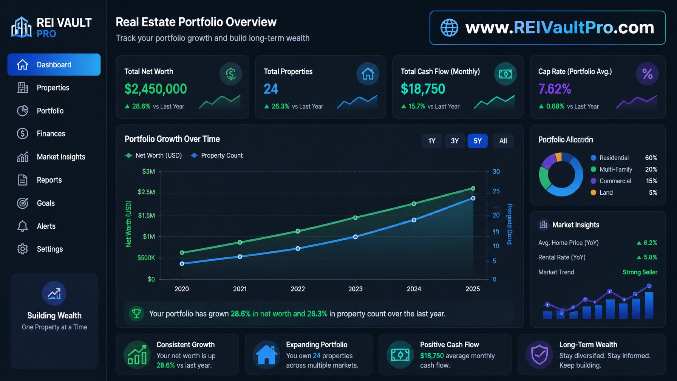Open Market Insights from the sidebar
Screen dimensions: 677x381
pyautogui.click(x=54, y=157)
